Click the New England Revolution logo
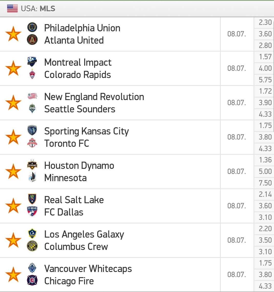The width and height of the screenshot is (274, 292). (32, 96)
